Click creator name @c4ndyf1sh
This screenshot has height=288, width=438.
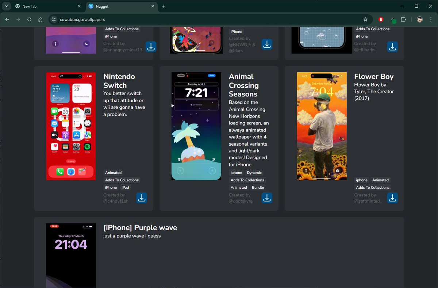point(116,201)
